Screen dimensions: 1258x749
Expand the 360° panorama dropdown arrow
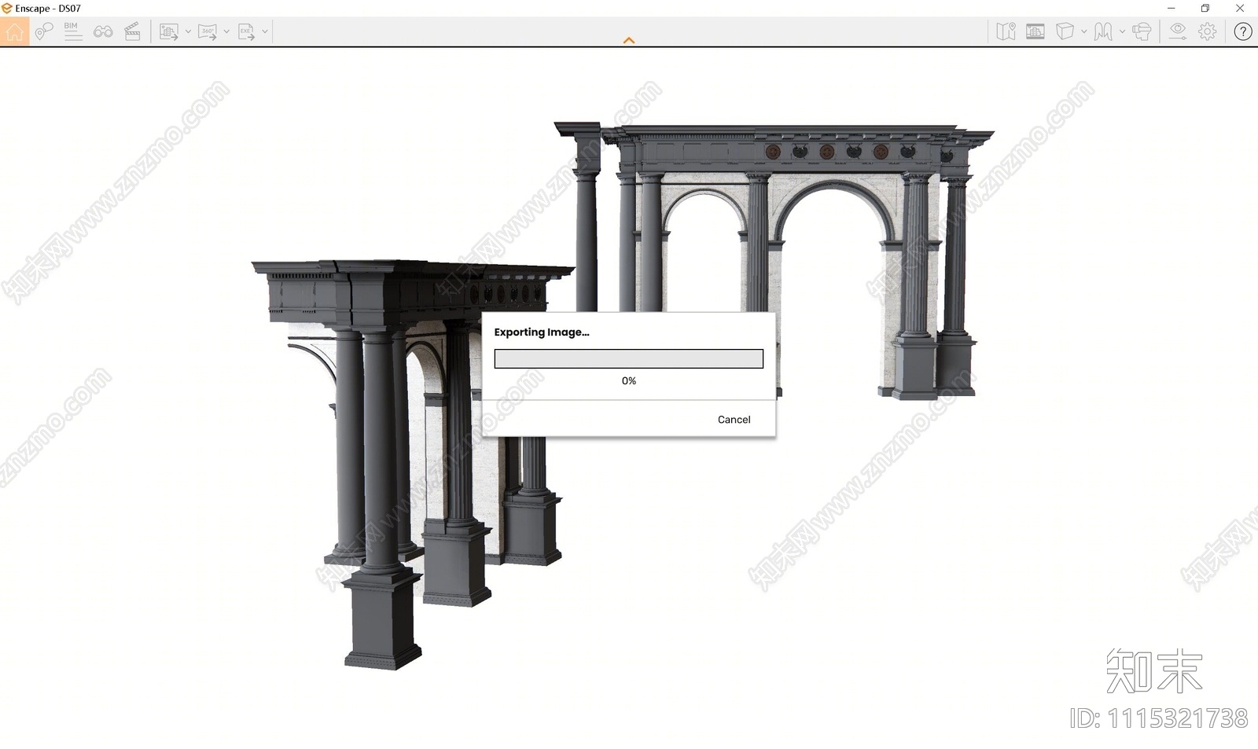(x=226, y=31)
